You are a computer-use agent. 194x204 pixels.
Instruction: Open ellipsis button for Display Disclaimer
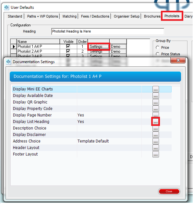coord(156,135)
